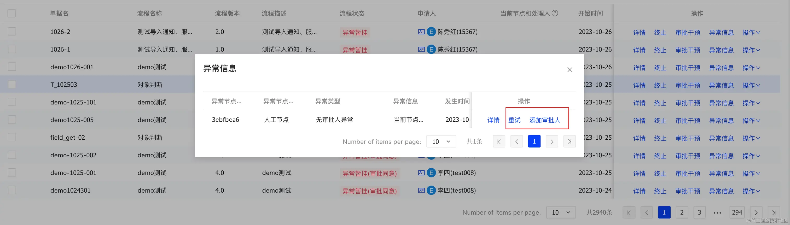Go to next page in dialog pager

pyautogui.click(x=552, y=141)
